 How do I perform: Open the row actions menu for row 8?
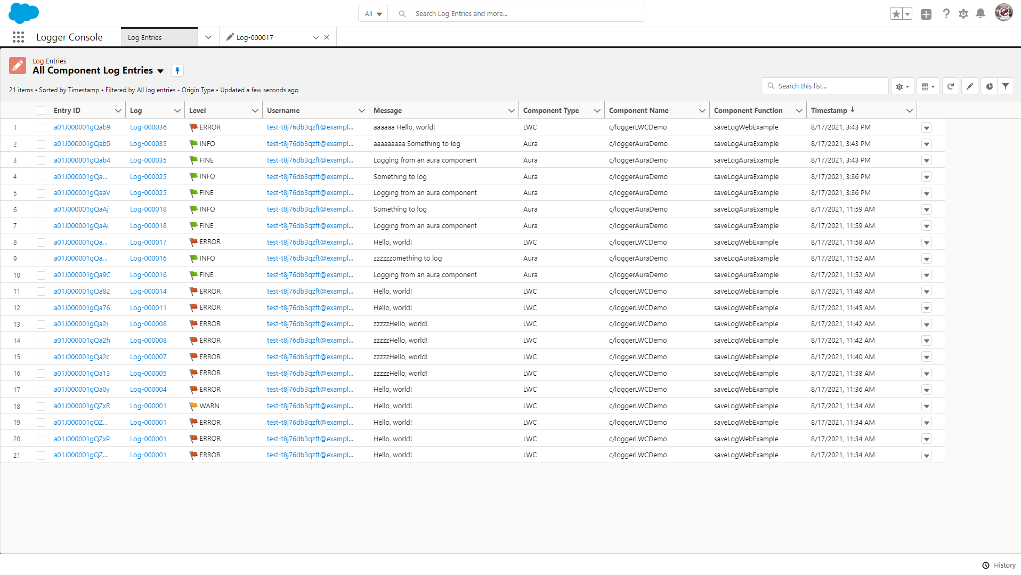[927, 242]
